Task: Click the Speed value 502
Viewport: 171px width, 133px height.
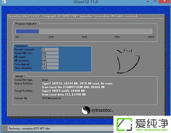Action: [50, 53]
